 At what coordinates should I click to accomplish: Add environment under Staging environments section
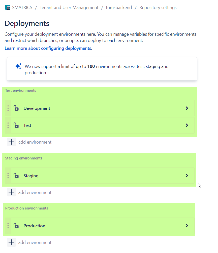35,192
